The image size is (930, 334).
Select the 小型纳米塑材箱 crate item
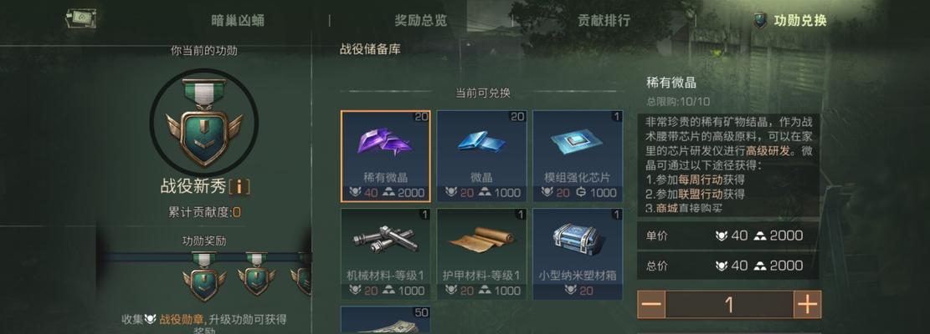click(577, 254)
